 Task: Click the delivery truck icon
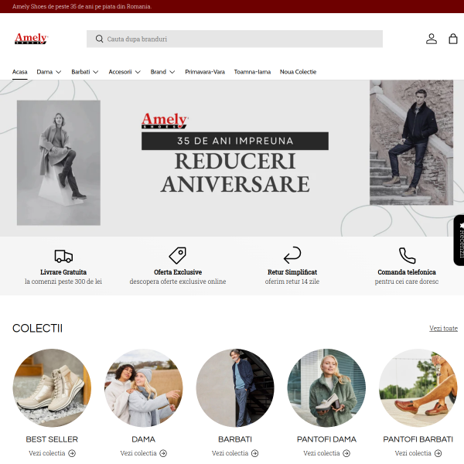tap(63, 256)
